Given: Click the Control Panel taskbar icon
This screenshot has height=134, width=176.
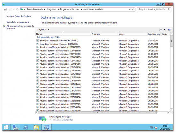Looking at the screenshot, I should [x=46, y=127].
